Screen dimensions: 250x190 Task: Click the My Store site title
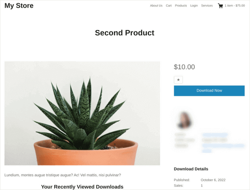click(x=19, y=5)
